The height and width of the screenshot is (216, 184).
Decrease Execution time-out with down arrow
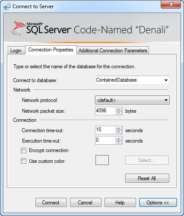pos(119,142)
